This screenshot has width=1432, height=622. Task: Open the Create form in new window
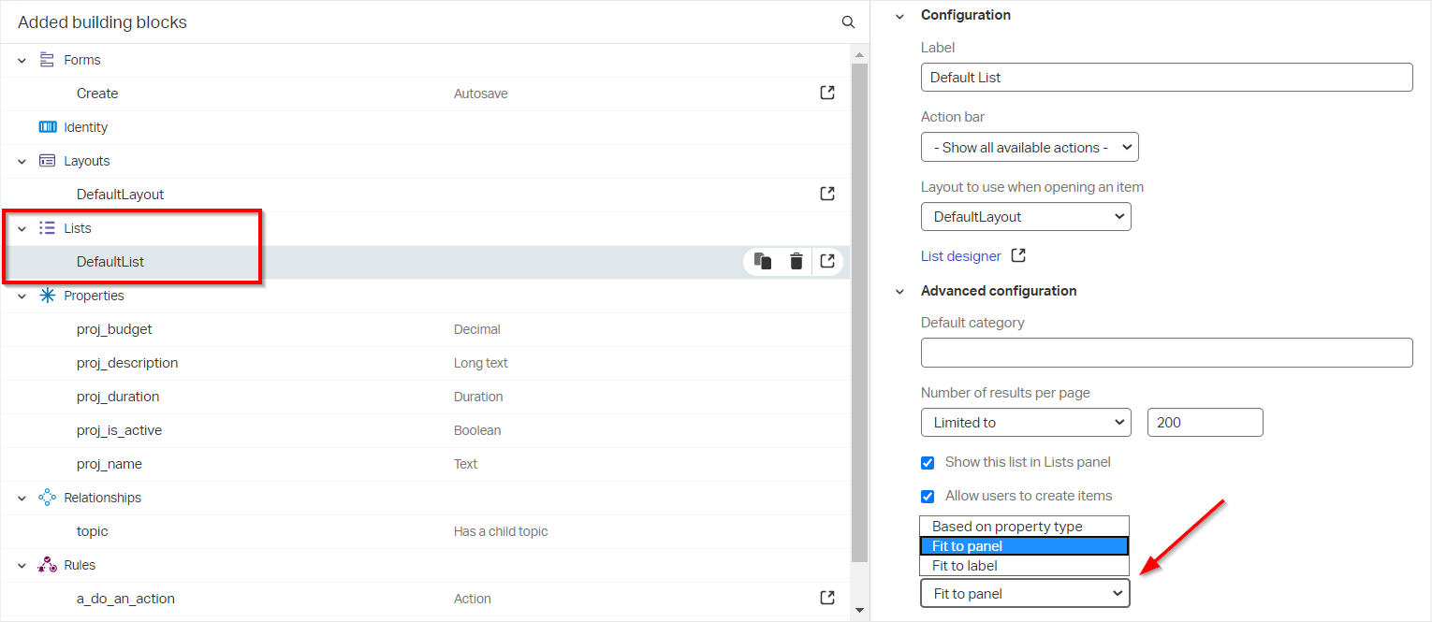pos(827,94)
